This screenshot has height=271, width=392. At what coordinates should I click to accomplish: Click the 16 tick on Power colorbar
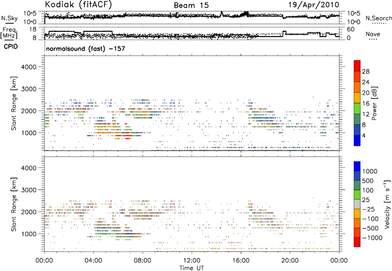(366, 104)
